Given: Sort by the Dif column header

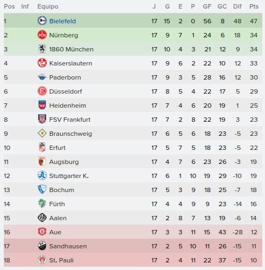Looking at the screenshot, I should click(x=237, y=6).
